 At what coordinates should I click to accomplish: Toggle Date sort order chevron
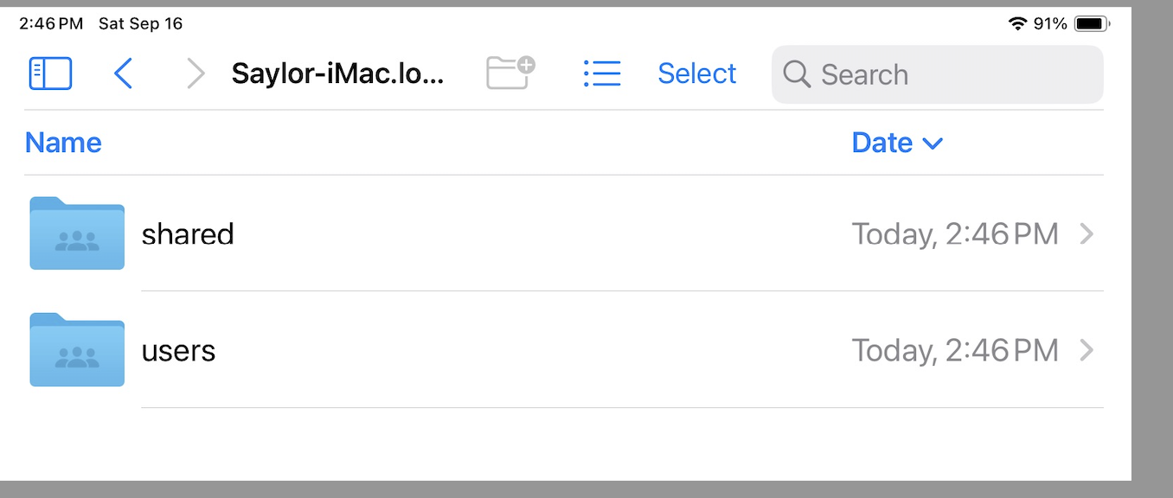933,144
